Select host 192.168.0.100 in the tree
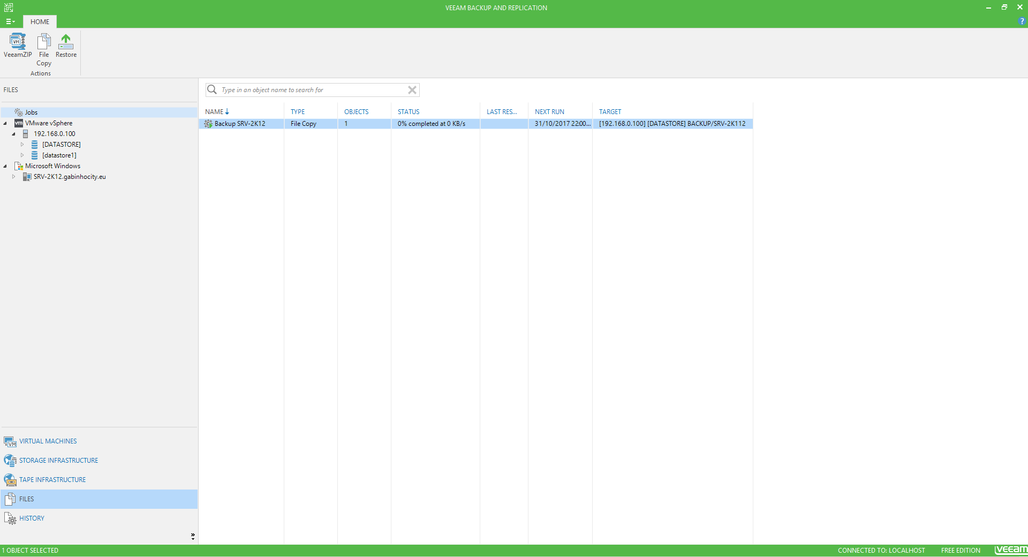 55,134
